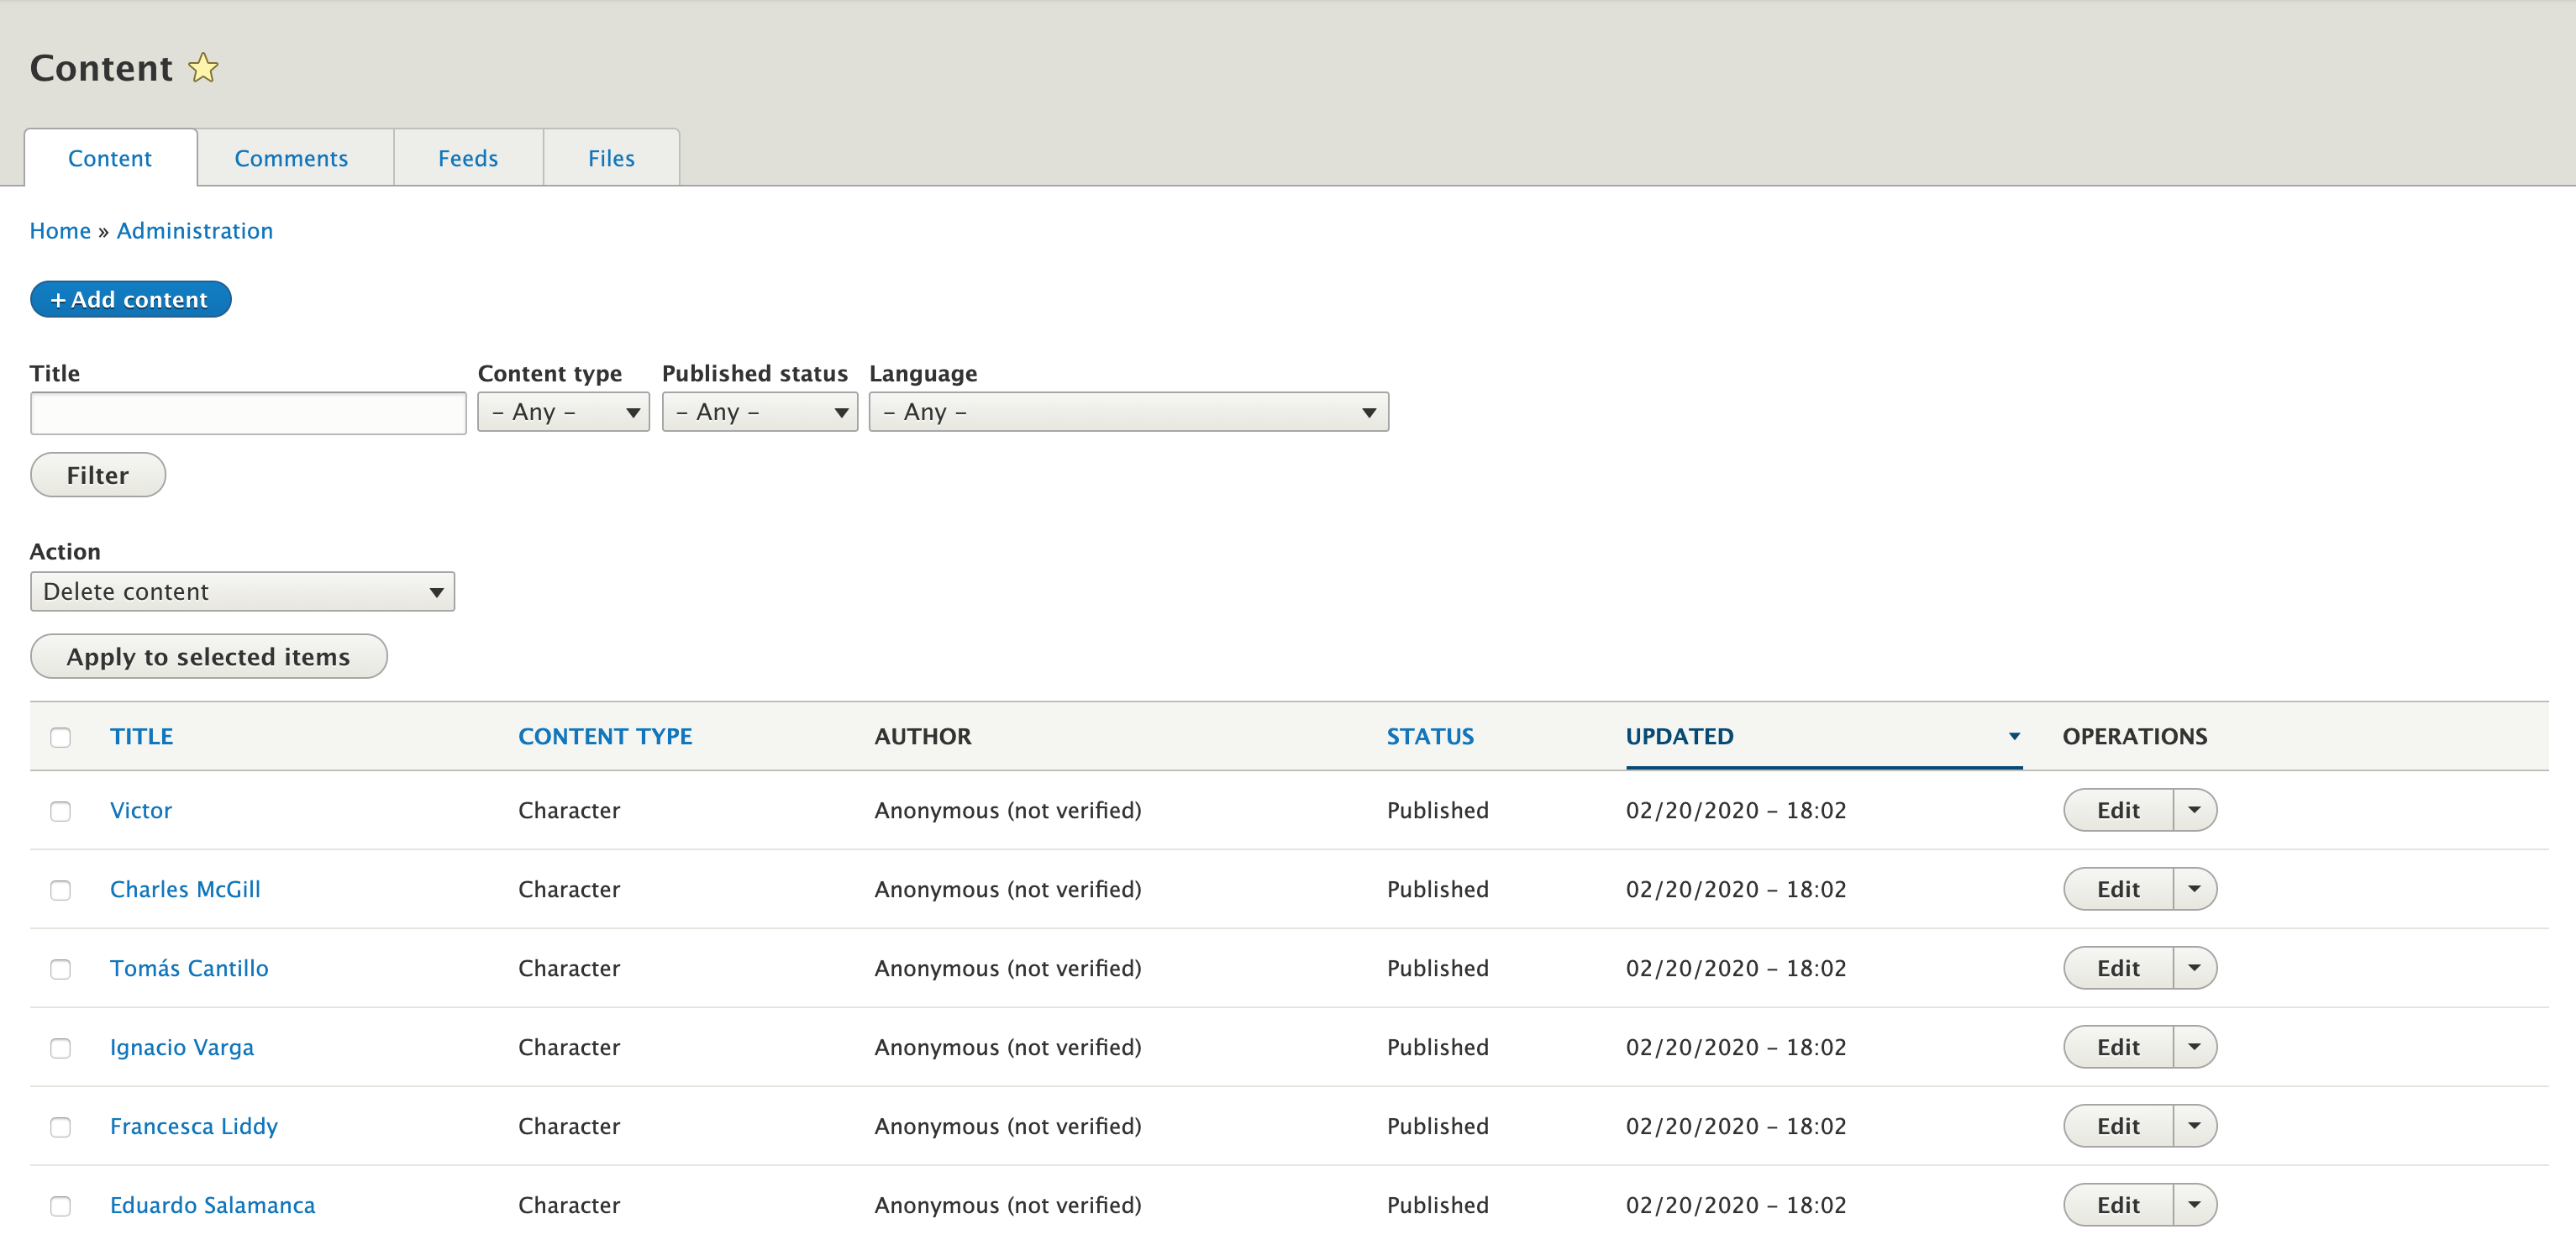2576x1240 pixels.
Task: Open the Action dropdown showing Delete content
Action: [242, 592]
